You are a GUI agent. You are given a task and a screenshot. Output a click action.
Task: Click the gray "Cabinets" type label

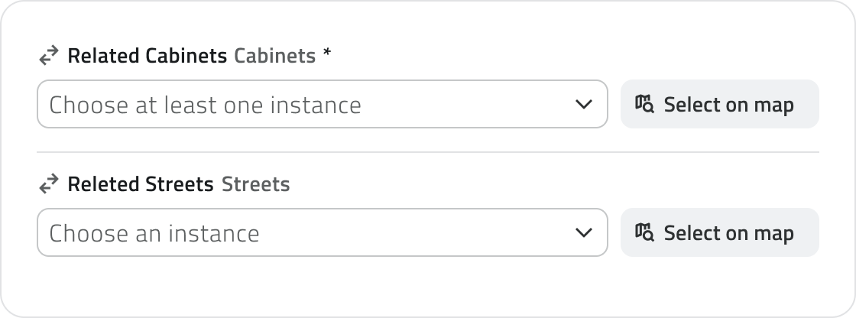tap(274, 56)
